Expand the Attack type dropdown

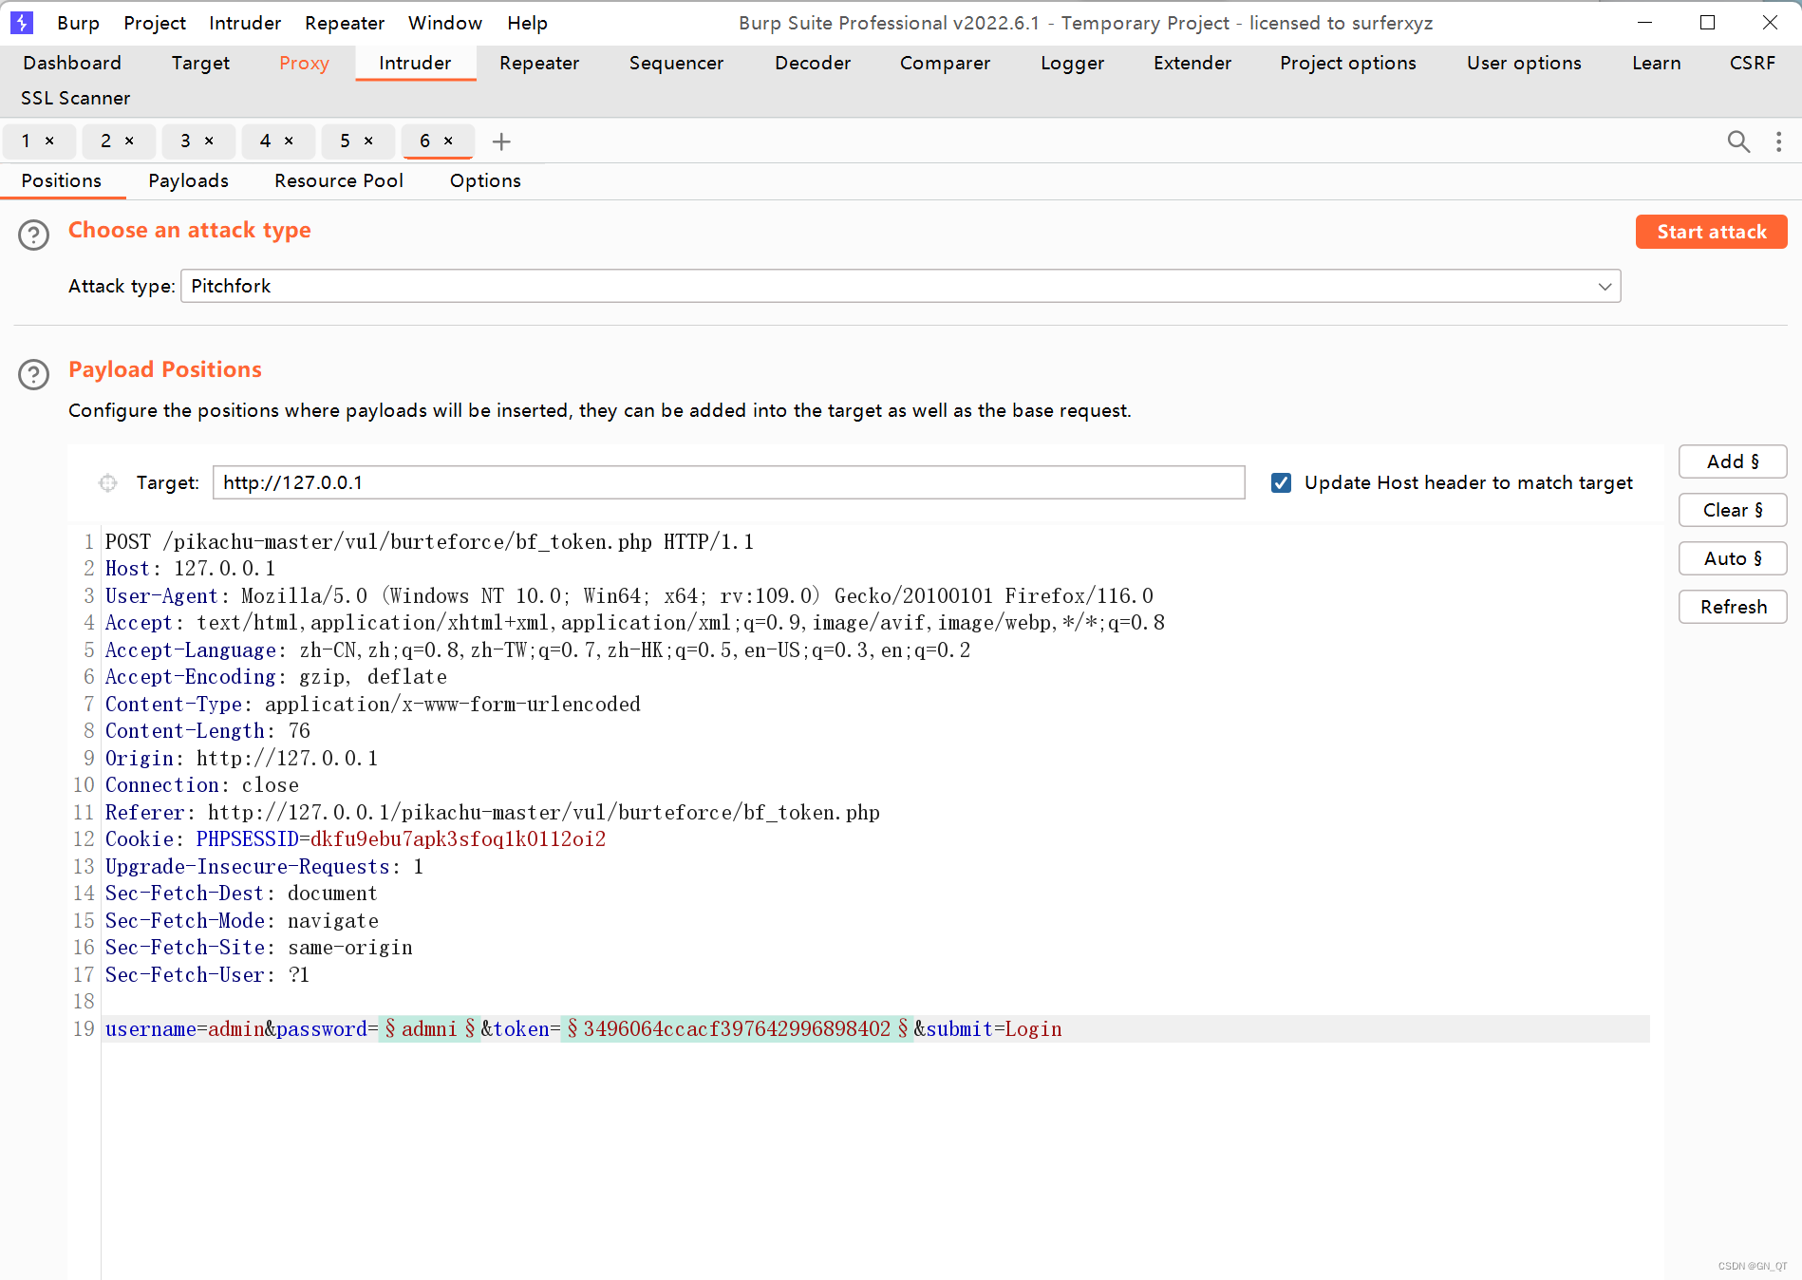click(1605, 287)
